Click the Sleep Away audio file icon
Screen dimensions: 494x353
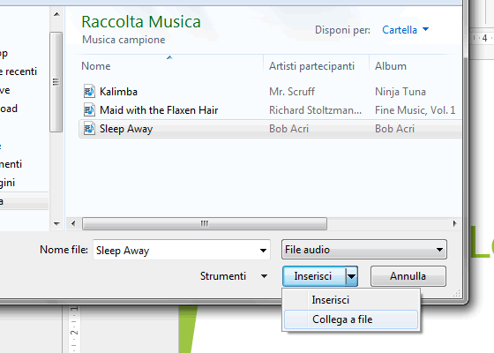(x=89, y=129)
